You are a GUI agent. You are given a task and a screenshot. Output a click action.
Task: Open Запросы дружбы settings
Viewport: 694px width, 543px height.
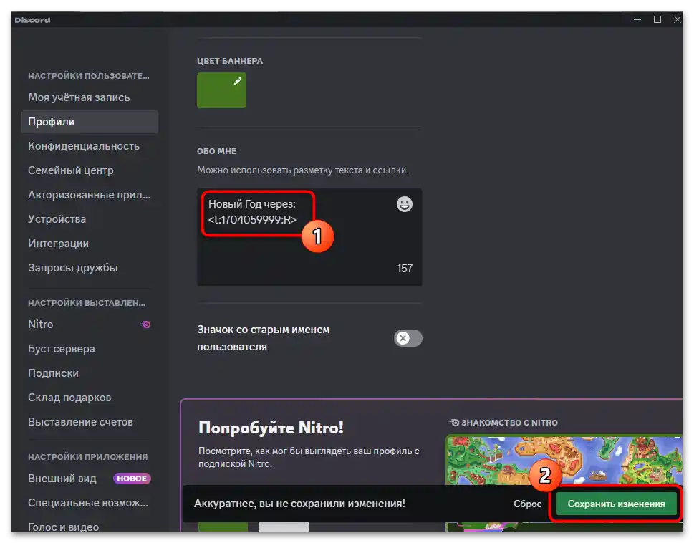(90, 268)
